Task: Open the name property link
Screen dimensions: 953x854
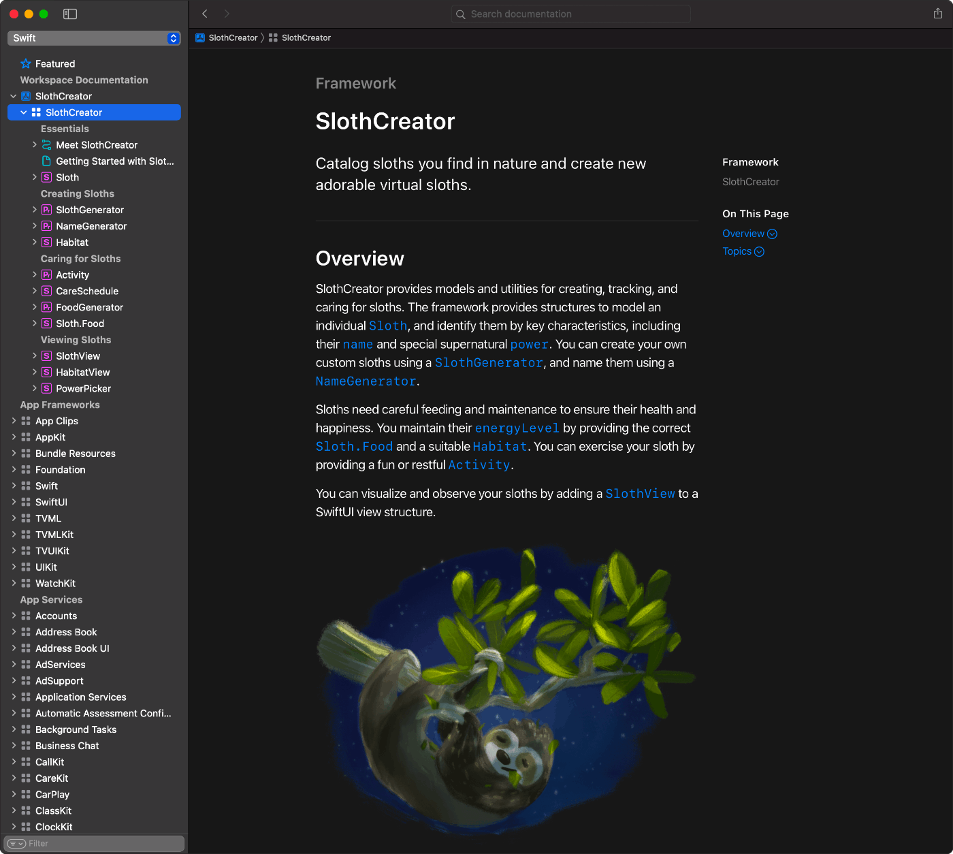Action: (358, 345)
